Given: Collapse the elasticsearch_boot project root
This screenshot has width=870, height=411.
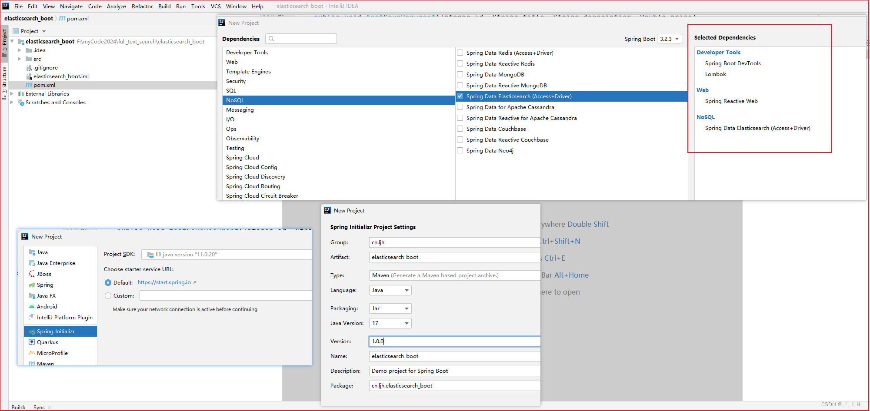Looking at the screenshot, I should (12, 41).
